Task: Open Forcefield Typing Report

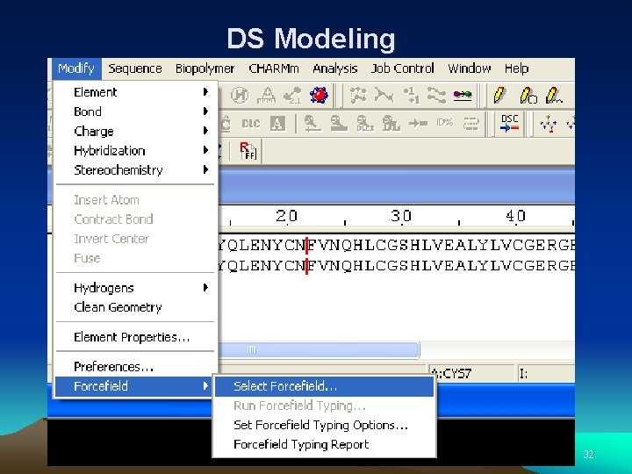Action: [x=325, y=444]
